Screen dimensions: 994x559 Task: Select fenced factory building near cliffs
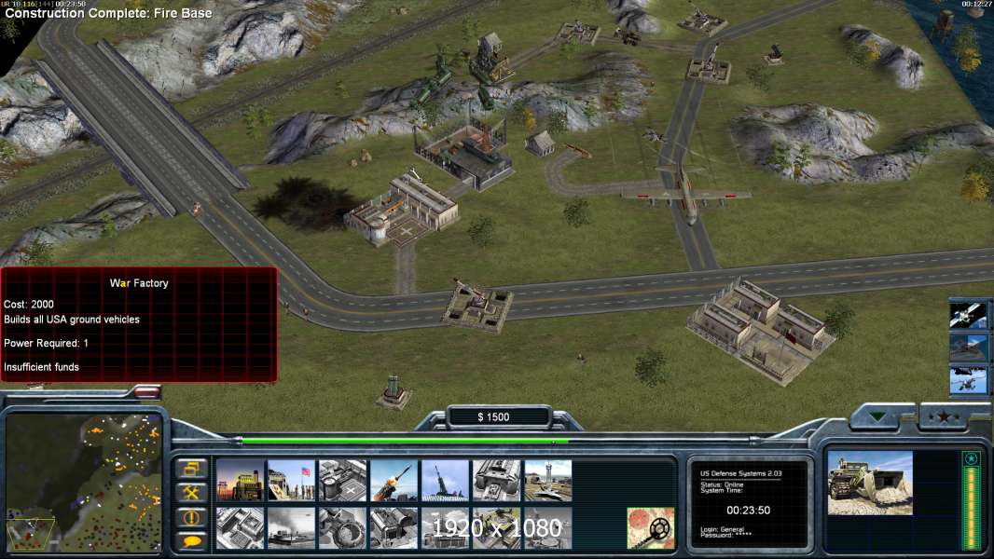click(464, 155)
